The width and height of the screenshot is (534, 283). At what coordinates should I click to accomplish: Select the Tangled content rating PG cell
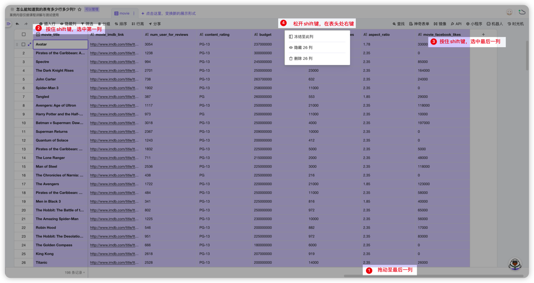(224, 97)
